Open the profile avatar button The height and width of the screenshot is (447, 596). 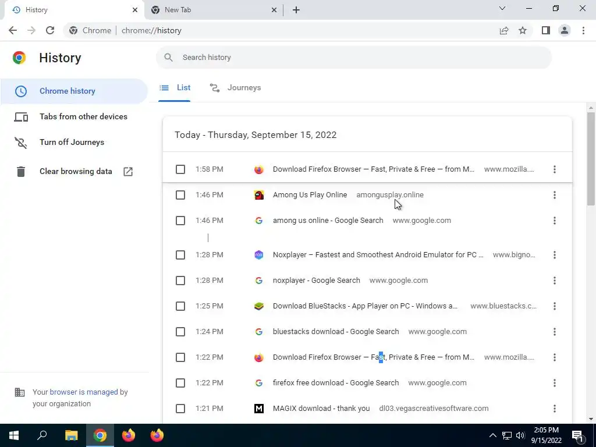(565, 30)
